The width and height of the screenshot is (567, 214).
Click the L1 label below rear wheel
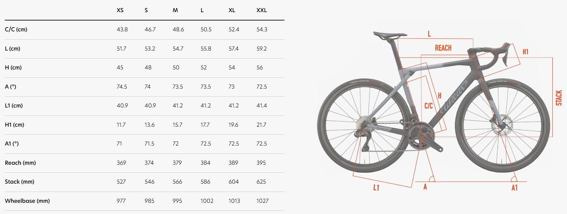[376, 188]
